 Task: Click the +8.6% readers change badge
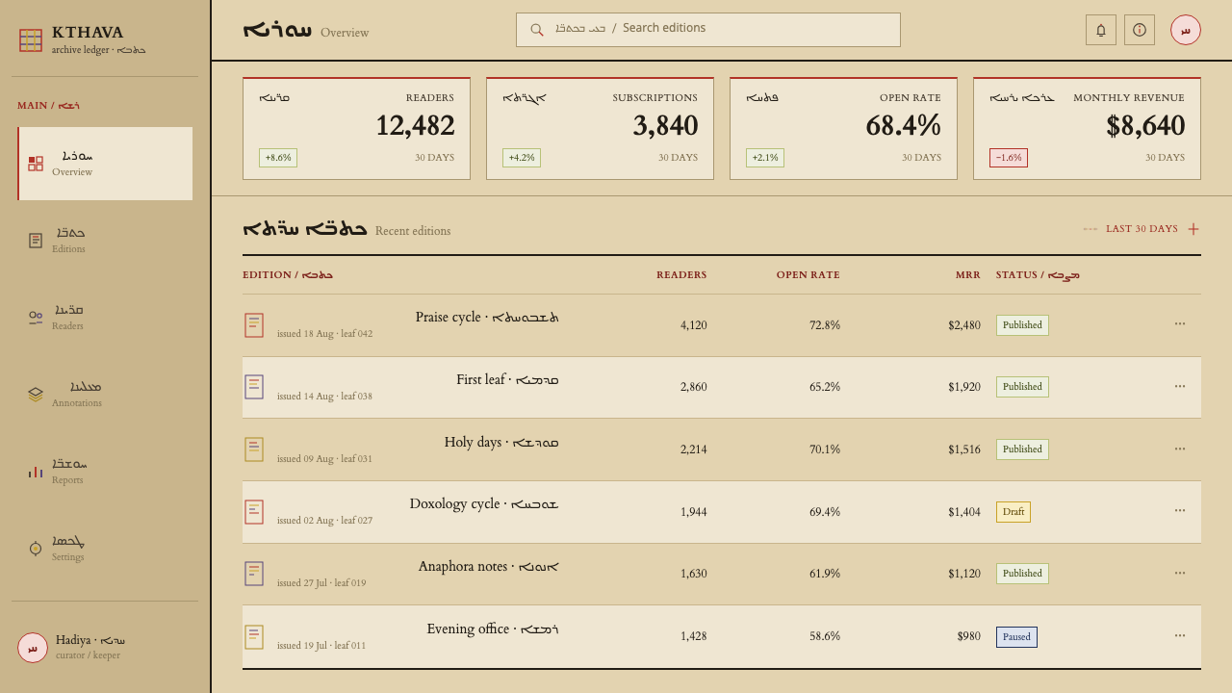(278, 158)
